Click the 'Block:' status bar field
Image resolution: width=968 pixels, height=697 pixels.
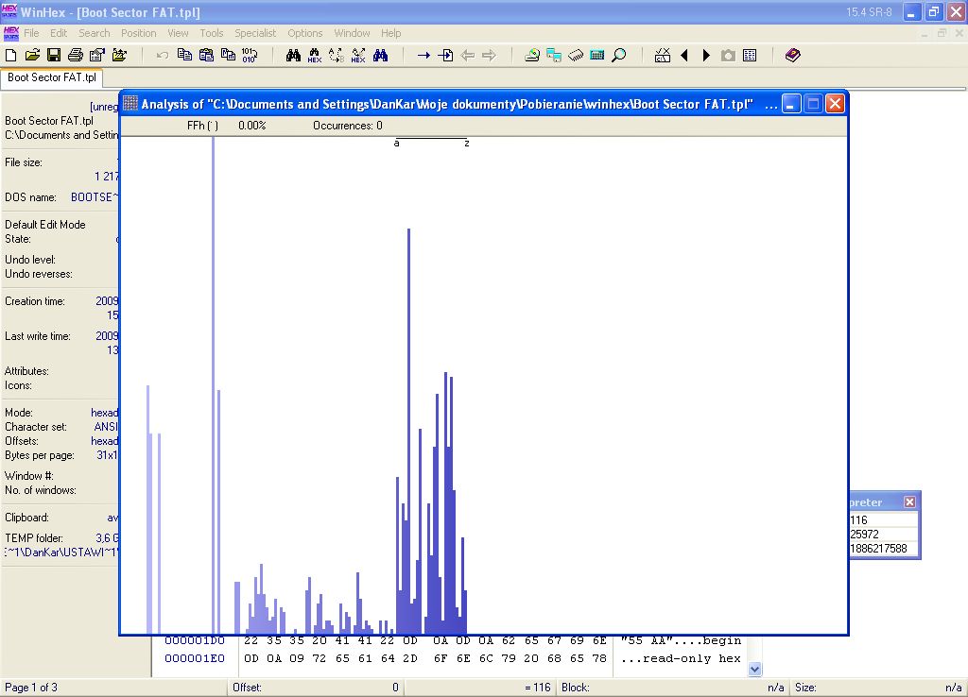click(x=673, y=688)
